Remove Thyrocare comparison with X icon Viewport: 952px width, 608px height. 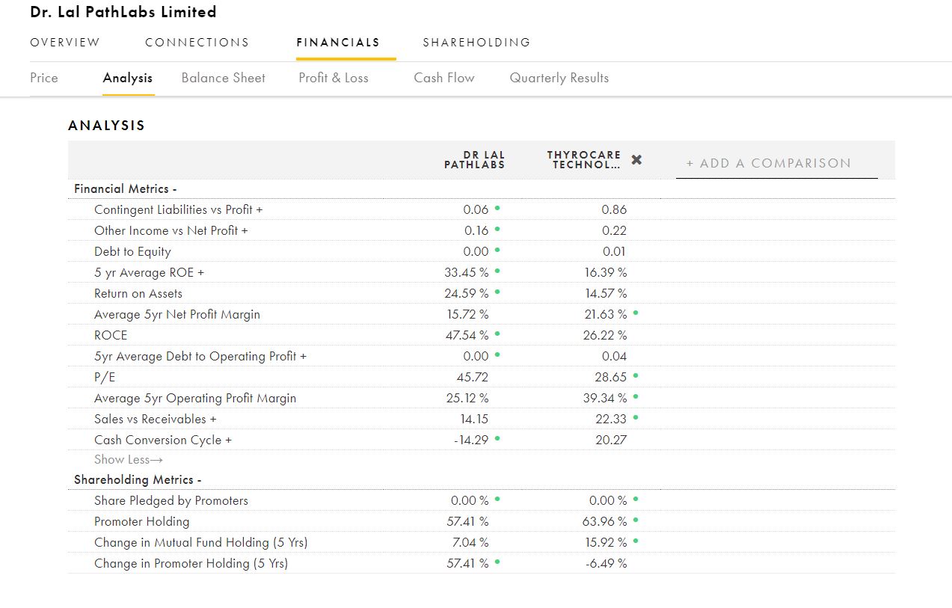point(636,160)
